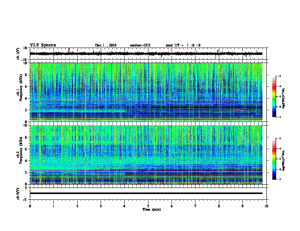Screen dimensions: 300x231
Task: Click the 'Time (min)' axis title
Action: pos(152,209)
